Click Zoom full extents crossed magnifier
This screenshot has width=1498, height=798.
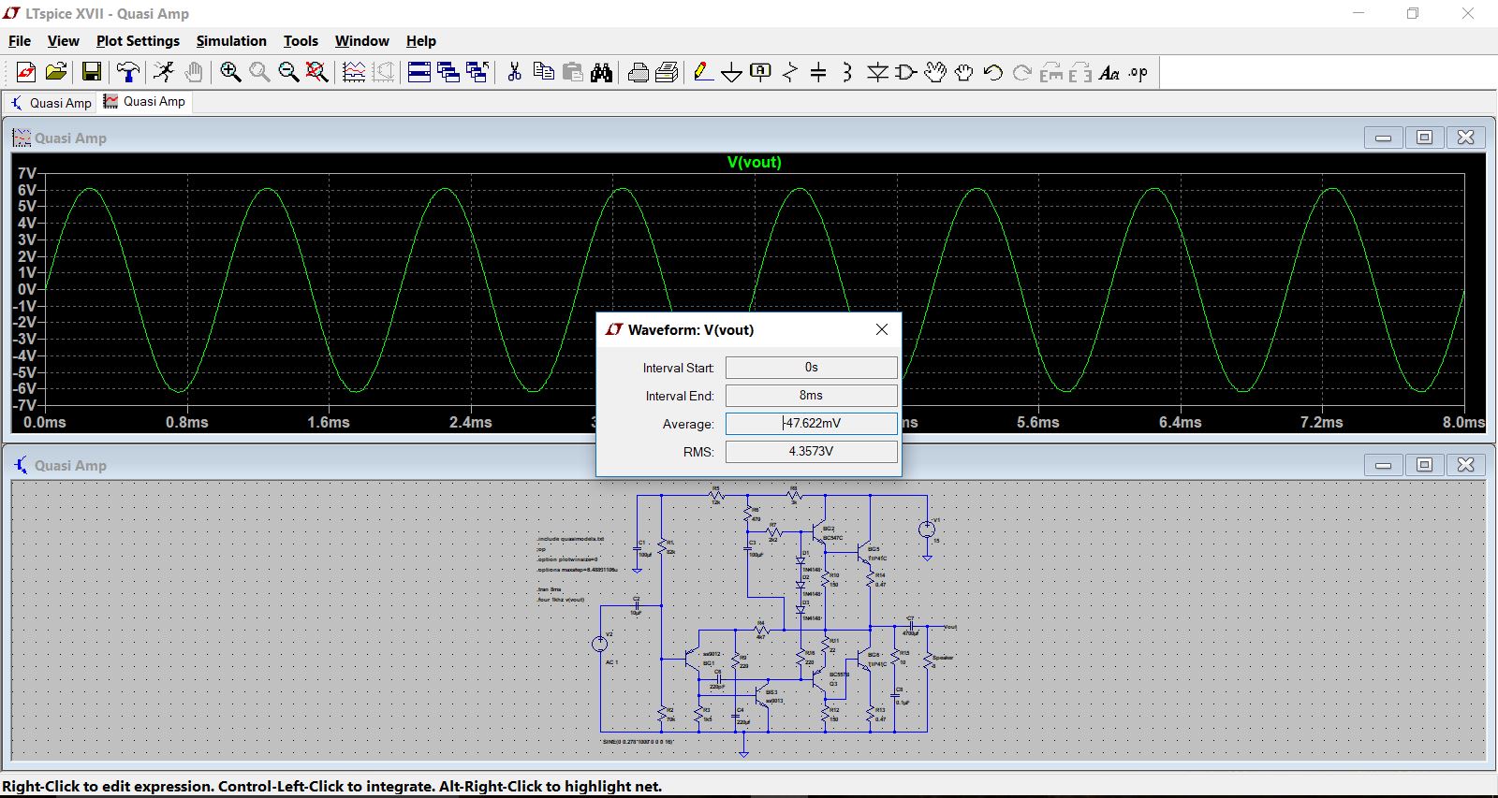tap(317, 72)
